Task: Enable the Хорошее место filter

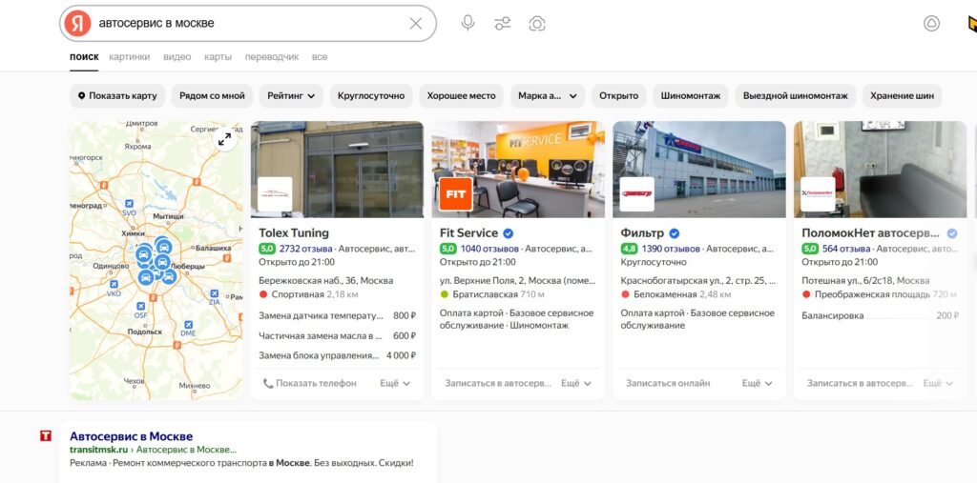Action: [461, 96]
